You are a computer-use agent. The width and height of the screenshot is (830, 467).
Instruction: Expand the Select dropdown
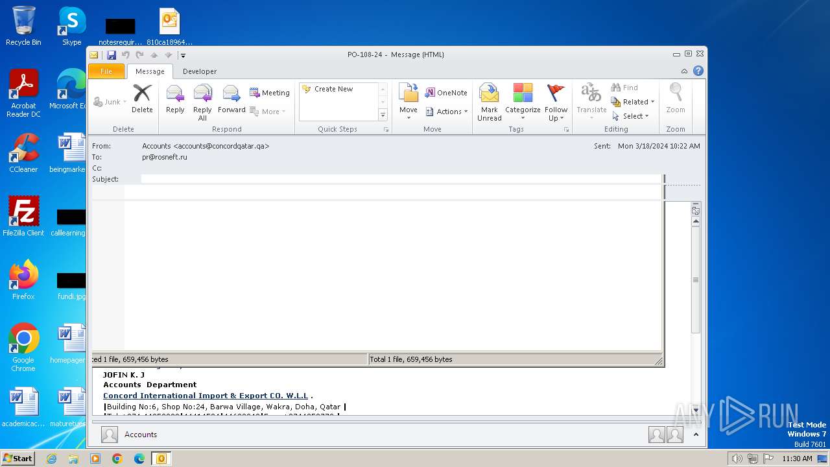coord(630,116)
